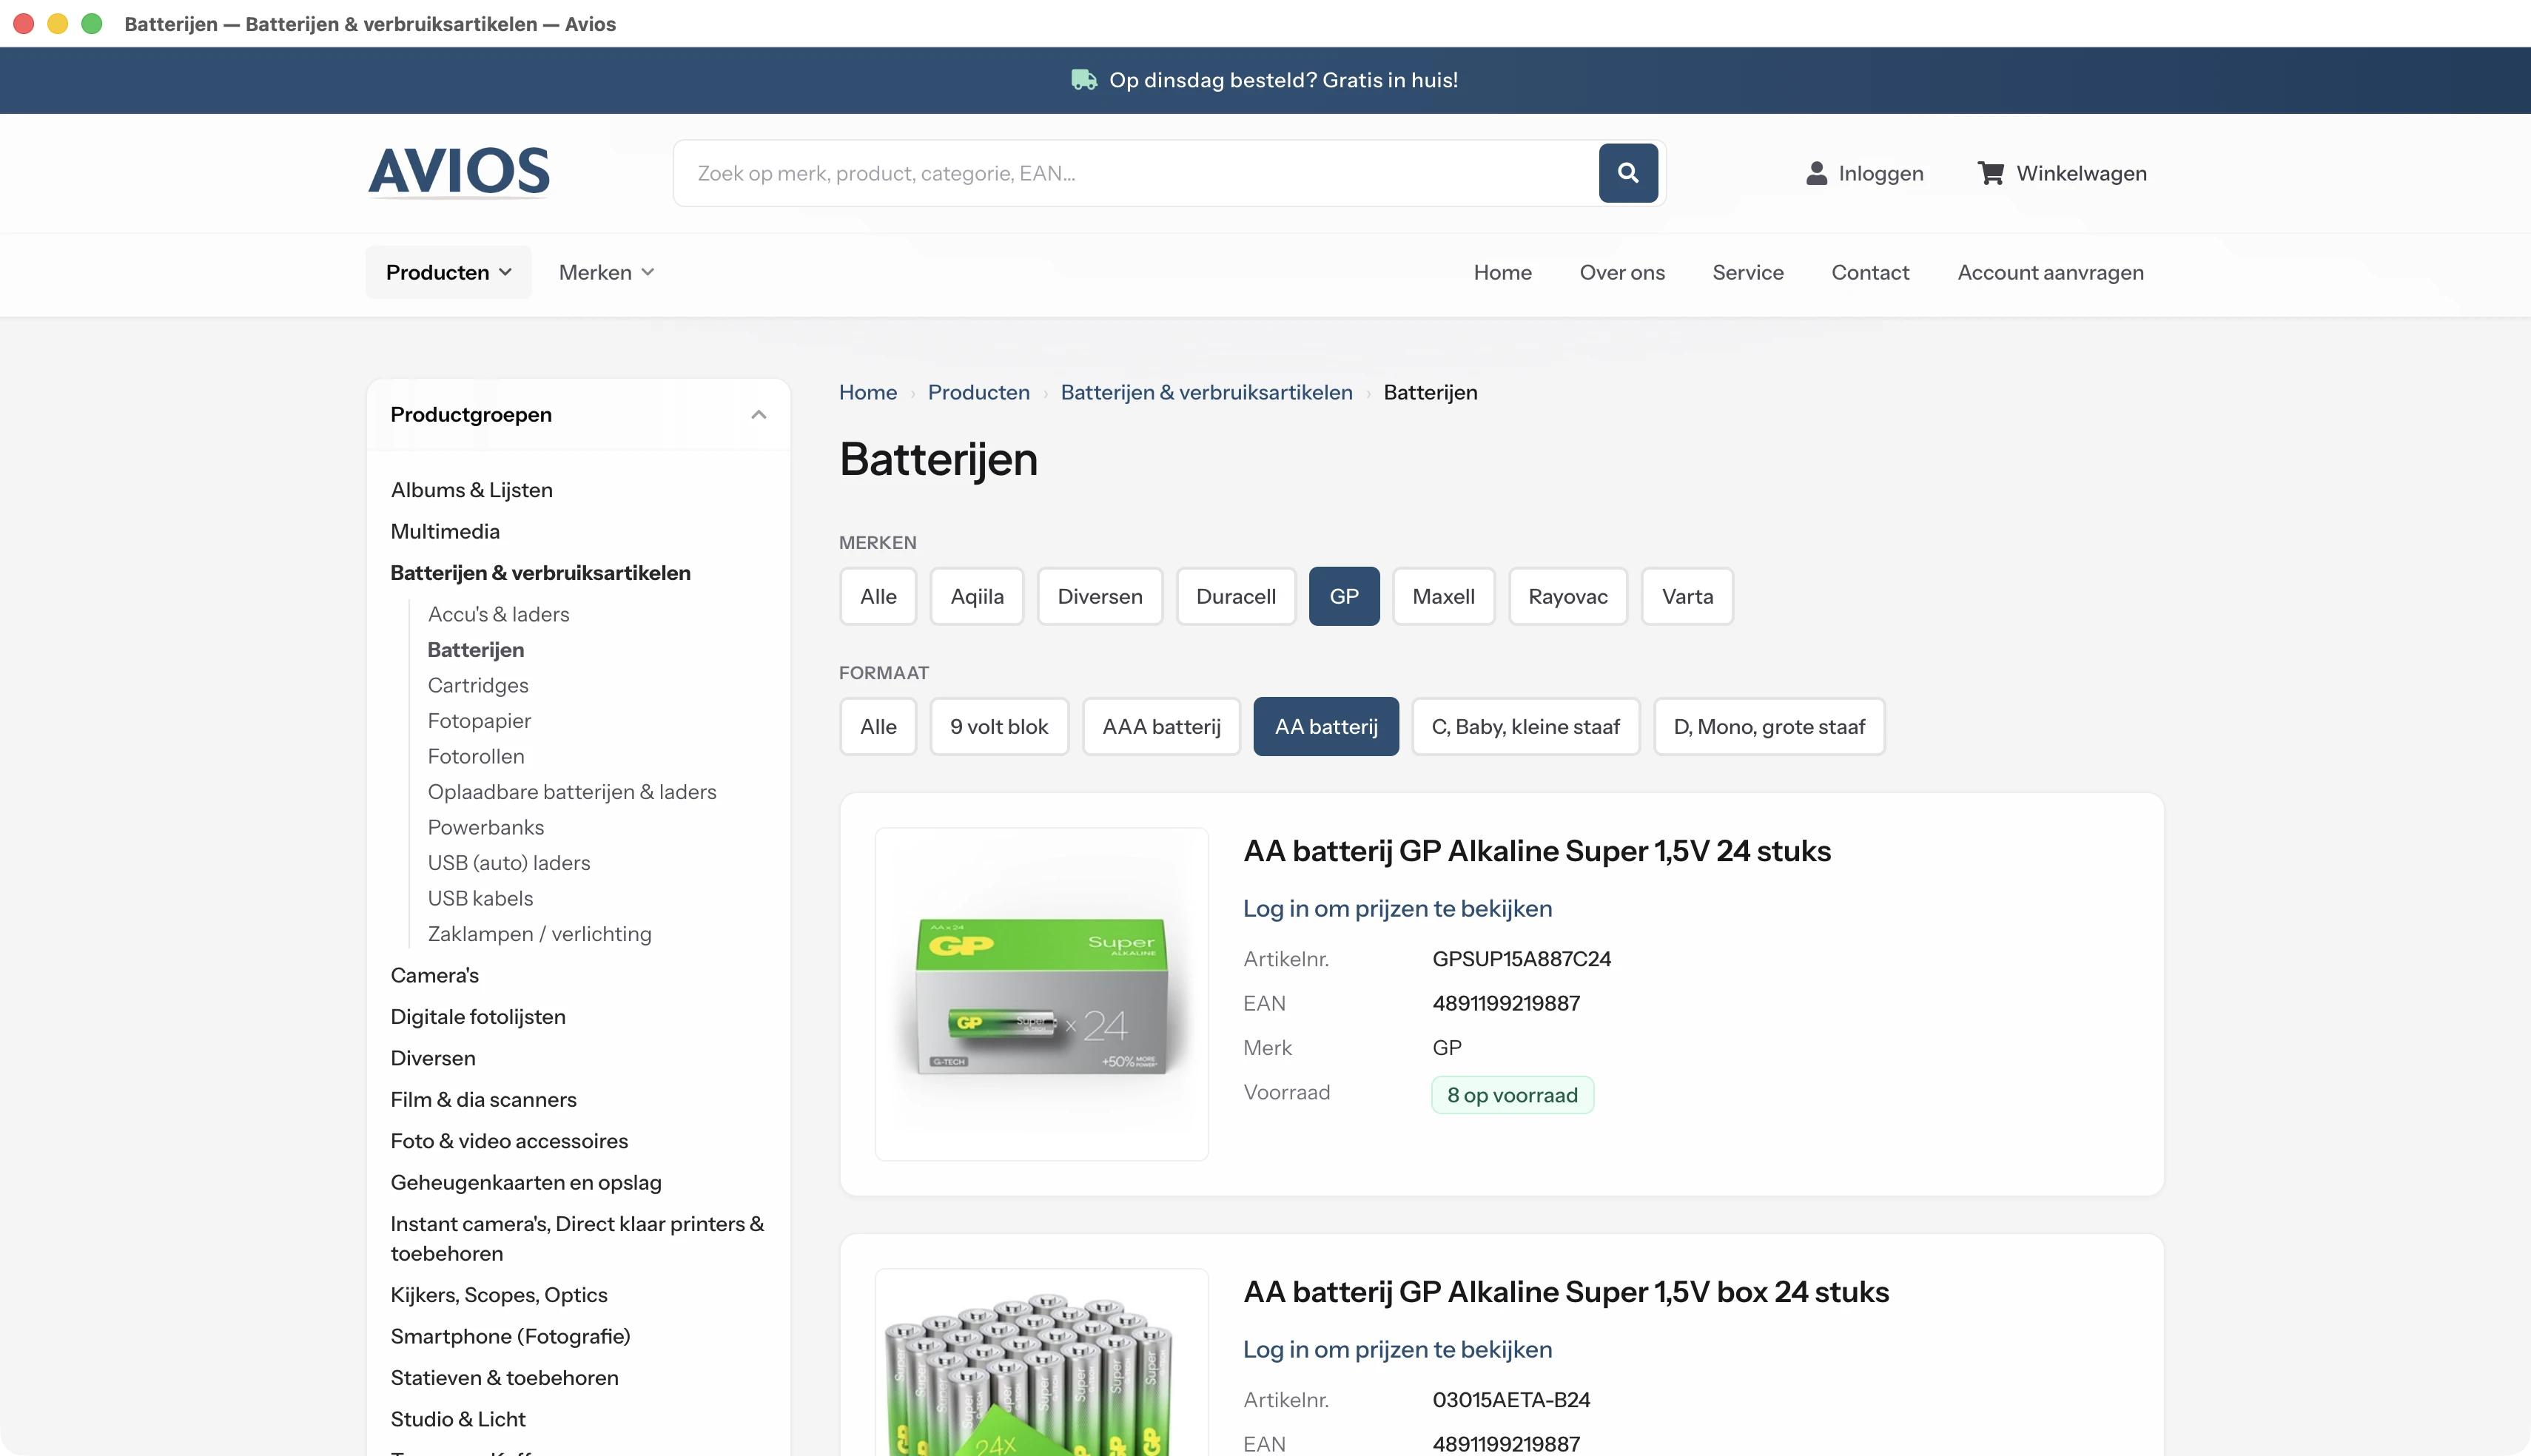Open Fotopapier subcategory

pyautogui.click(x=479, y=721)
